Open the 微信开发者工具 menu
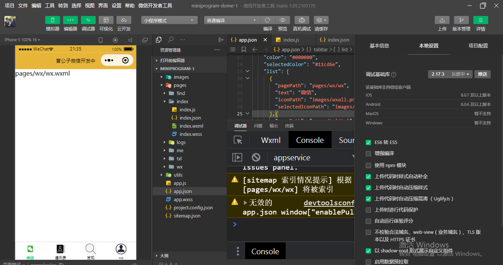This screenshot has height=265, width=503. (x=155, y=6)
